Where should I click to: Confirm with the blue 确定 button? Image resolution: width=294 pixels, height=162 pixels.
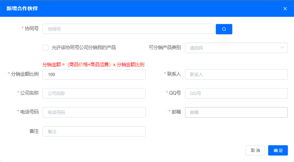click(x=278, y=150)
